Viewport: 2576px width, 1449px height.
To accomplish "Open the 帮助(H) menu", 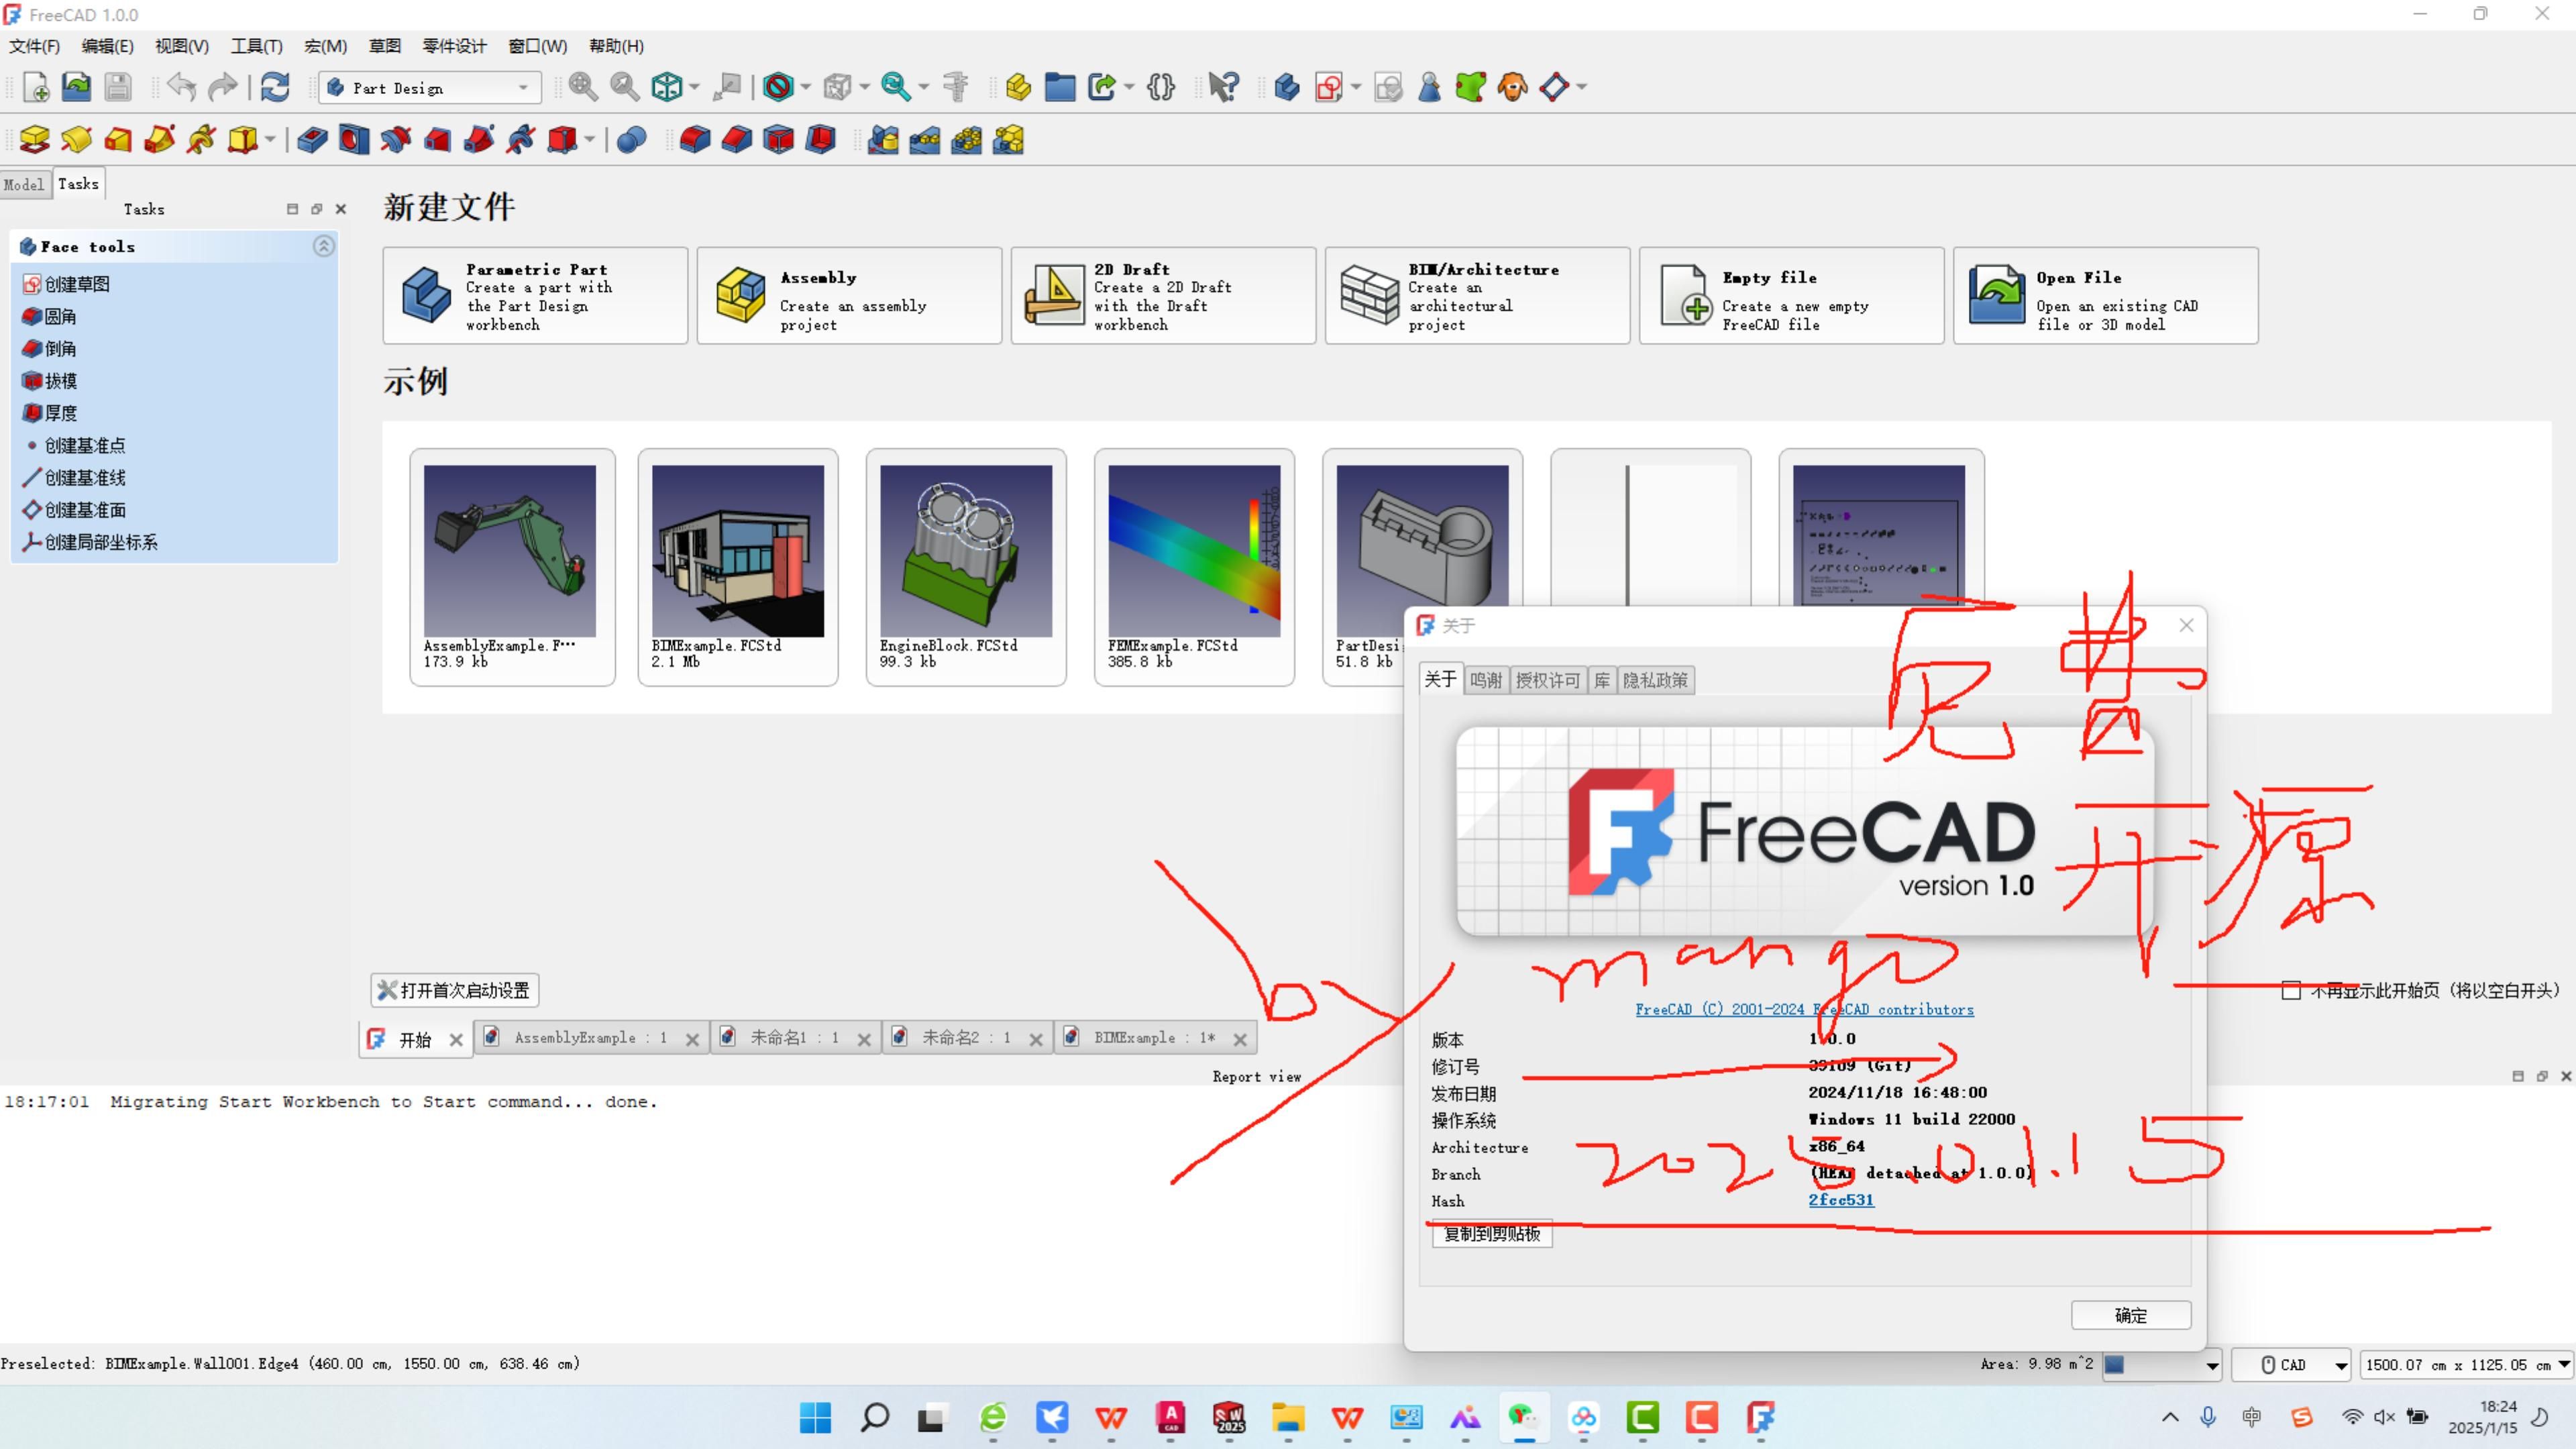I will point(616,46).
